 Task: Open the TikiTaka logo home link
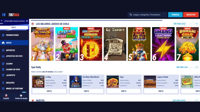(14, 15)
